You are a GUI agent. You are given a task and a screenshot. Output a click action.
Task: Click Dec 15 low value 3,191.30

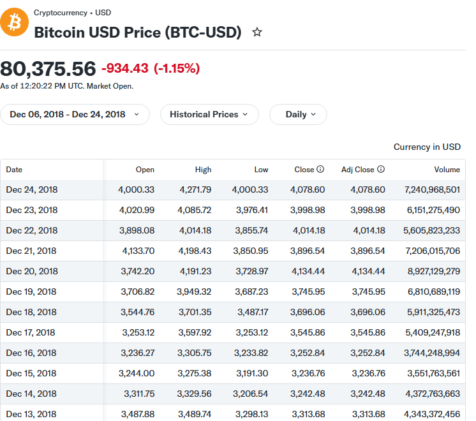252,373
